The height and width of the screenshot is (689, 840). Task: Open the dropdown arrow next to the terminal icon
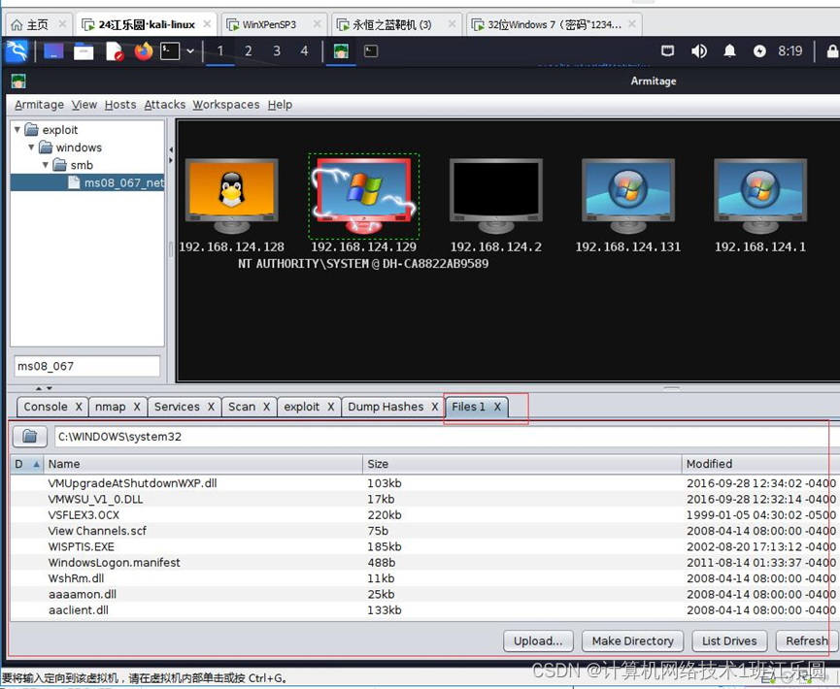click(x=190, y=51)
